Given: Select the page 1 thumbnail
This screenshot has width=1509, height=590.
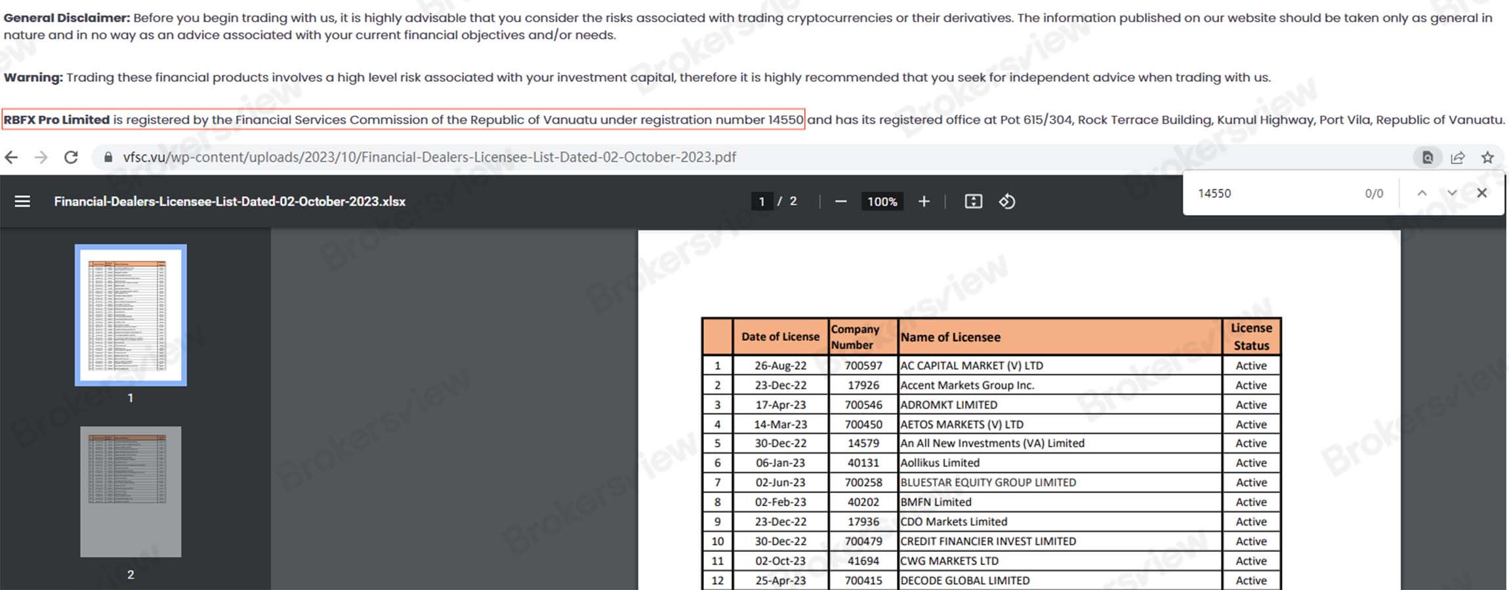Looking at the screenshot, I should [x=131, y=317].
